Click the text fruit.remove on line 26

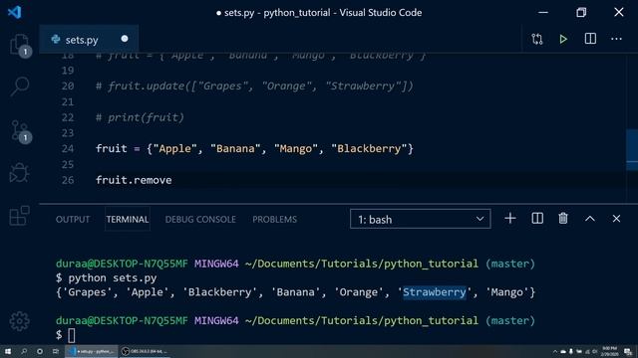click(x=134, y=180)
